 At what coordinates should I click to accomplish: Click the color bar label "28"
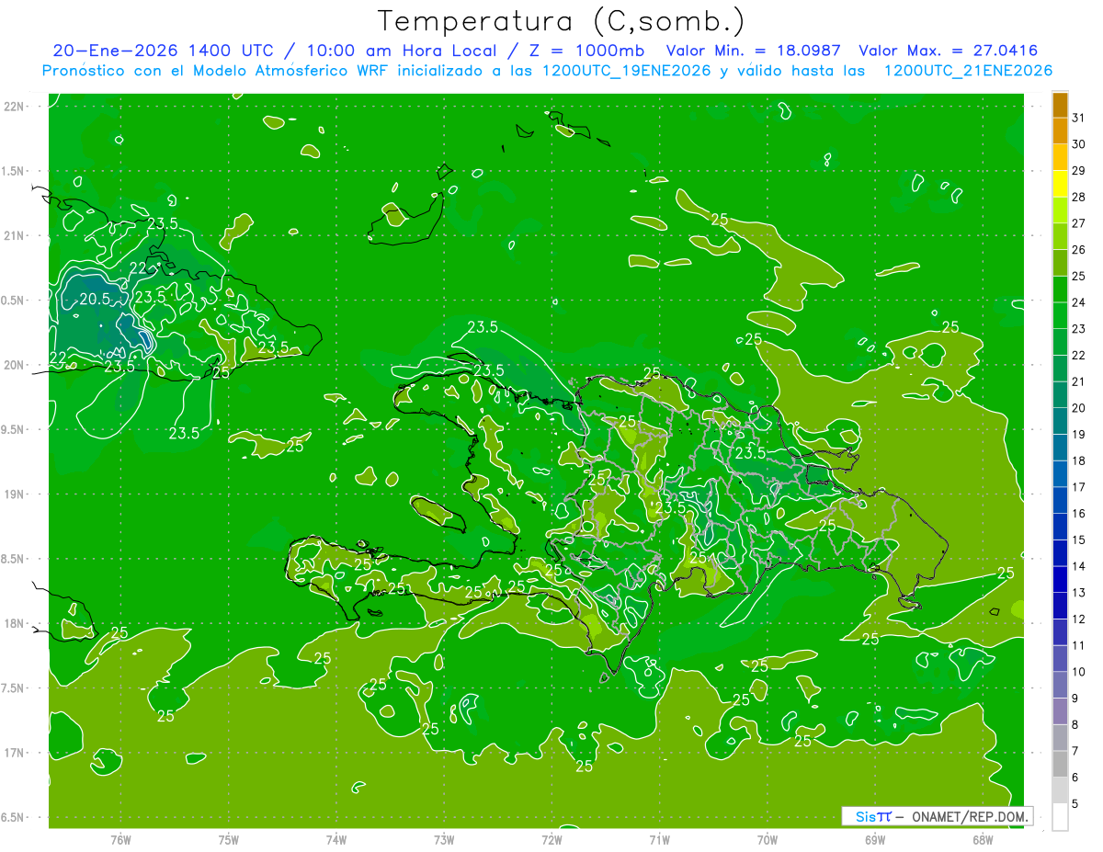pyautogui.click(x=1079, y=197)
